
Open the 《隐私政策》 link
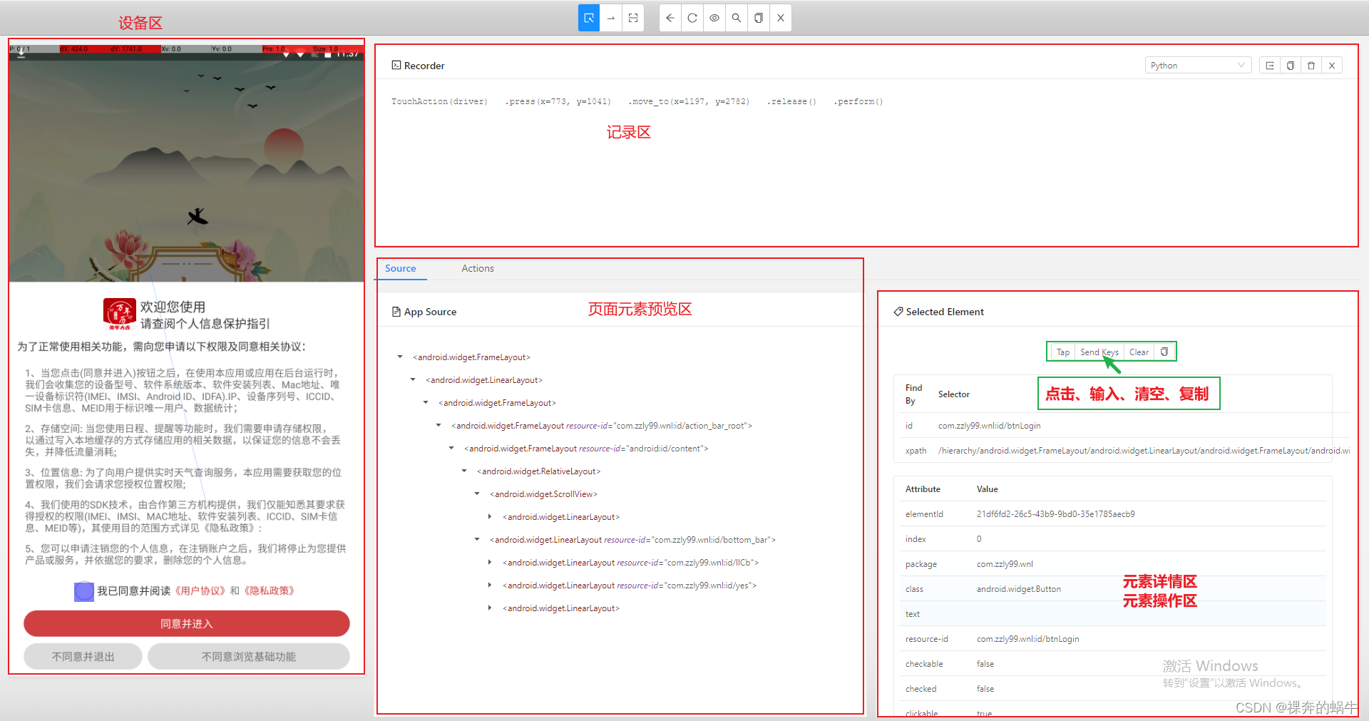coord(269,590)
